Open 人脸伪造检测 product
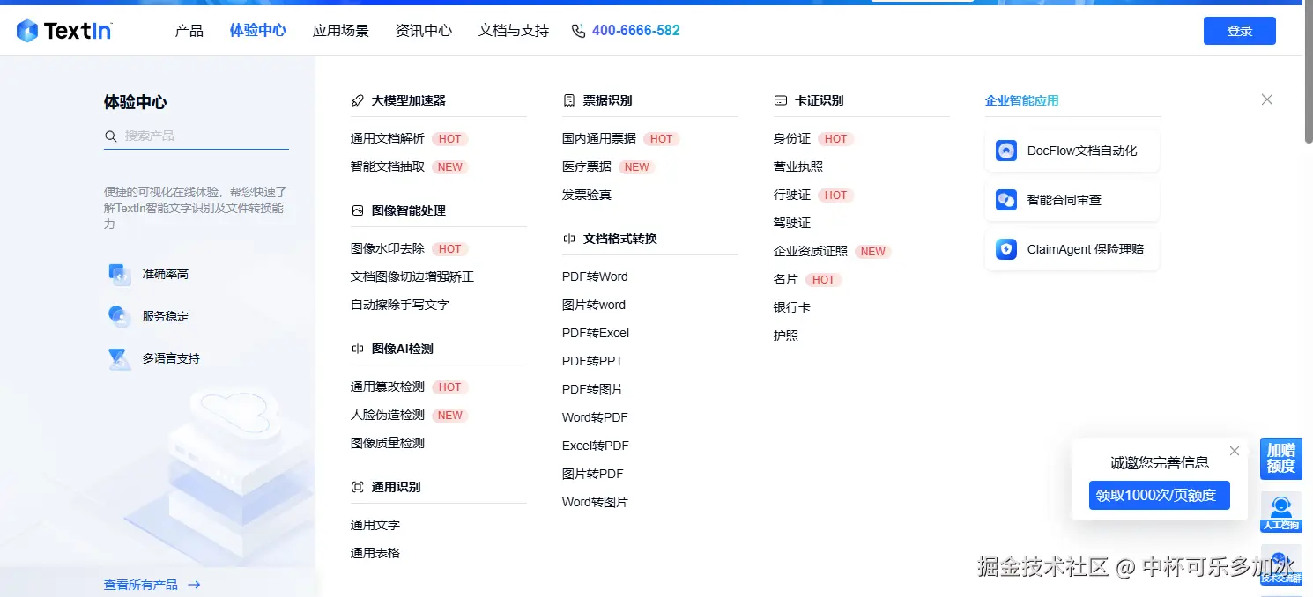 click(388, 416)
